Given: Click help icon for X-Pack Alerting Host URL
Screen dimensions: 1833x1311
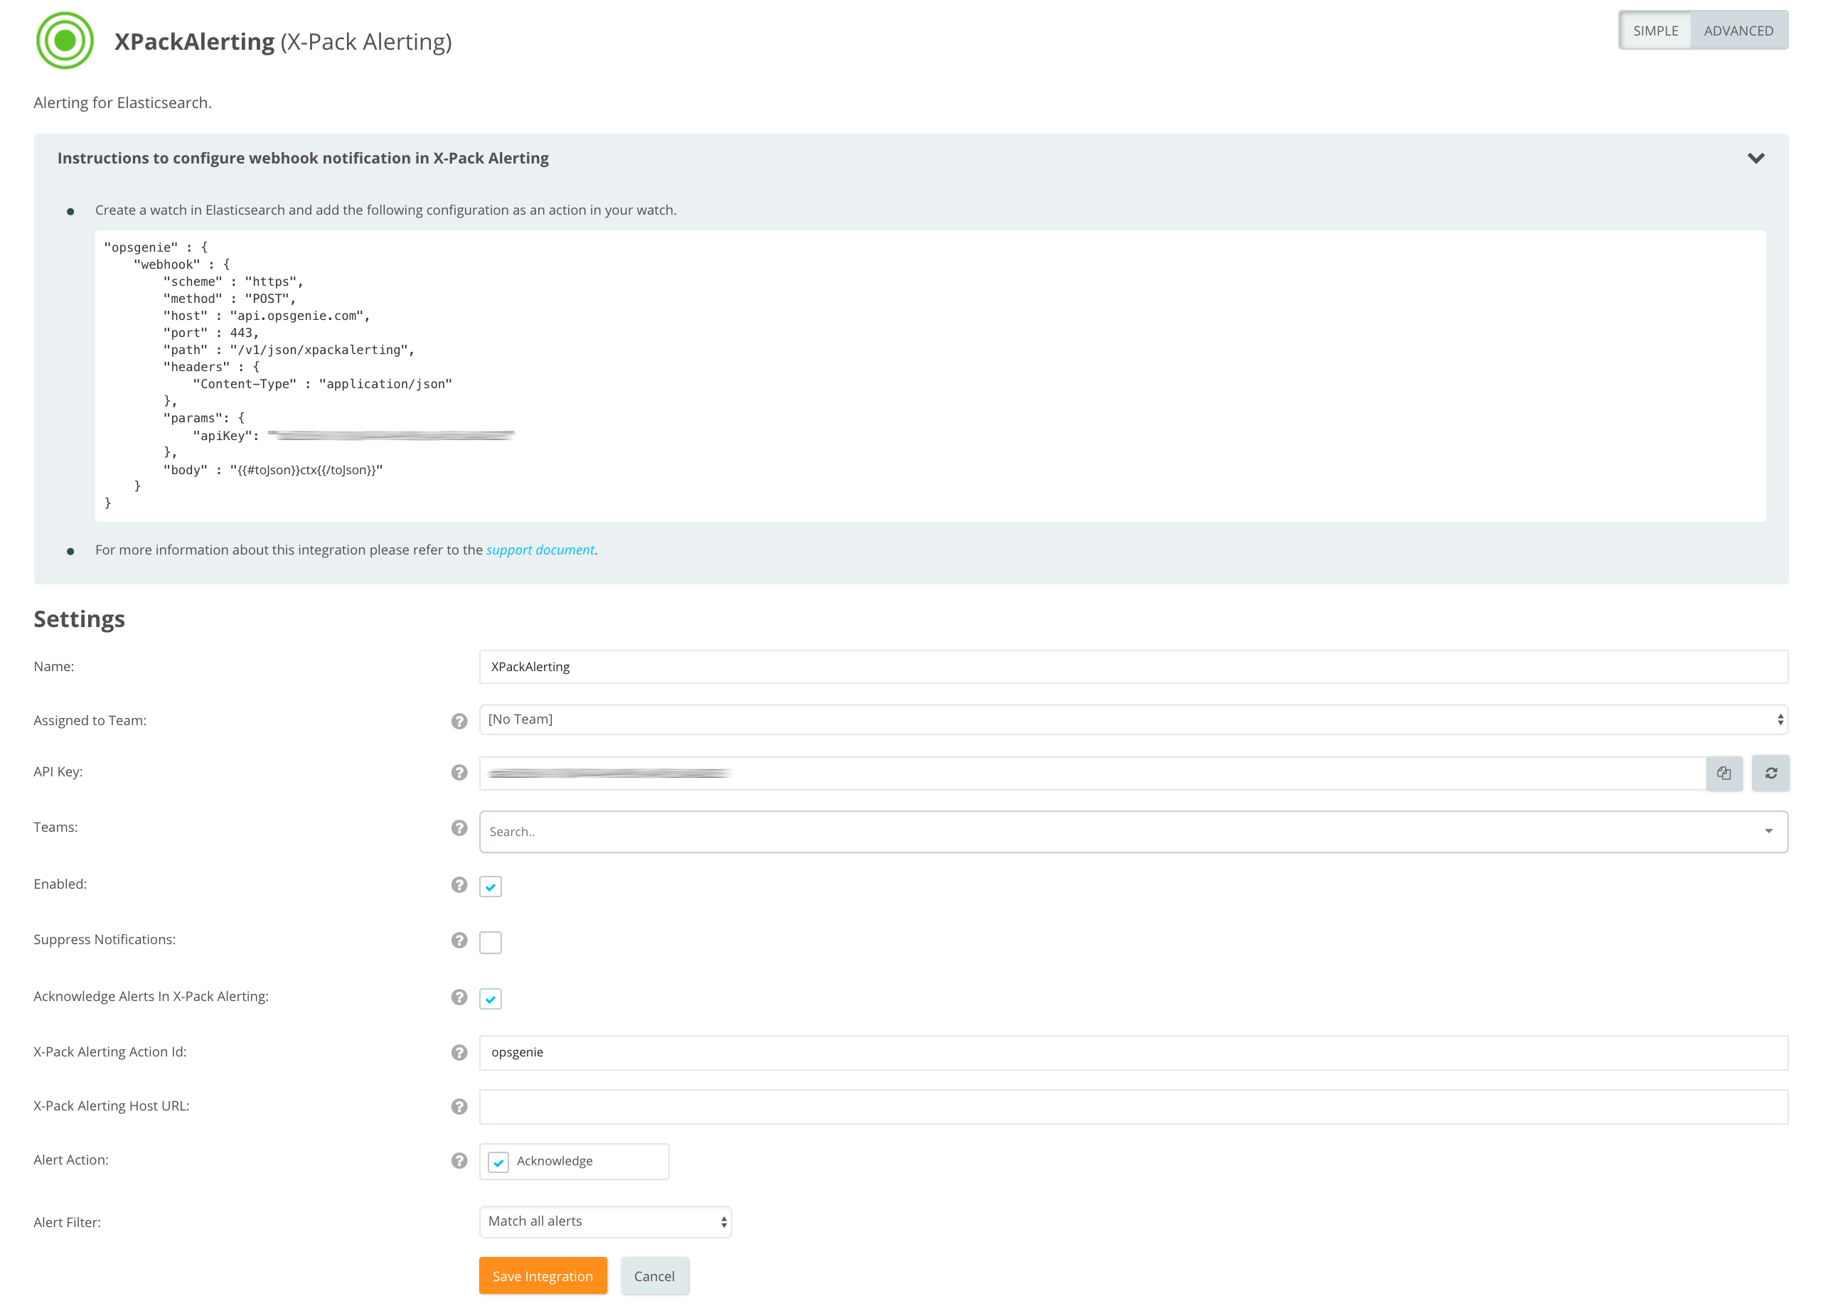Looking at the screenshot, I should (x=459, y=1107).
